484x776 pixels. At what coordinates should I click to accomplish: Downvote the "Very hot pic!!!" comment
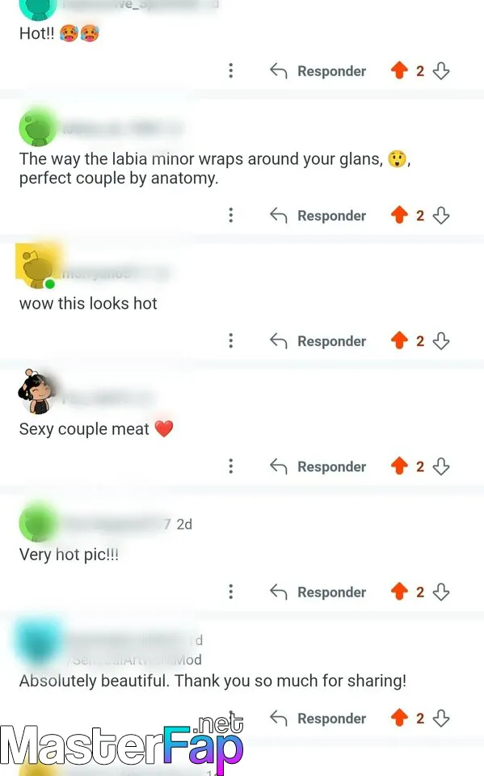click(x=441, y=592)
